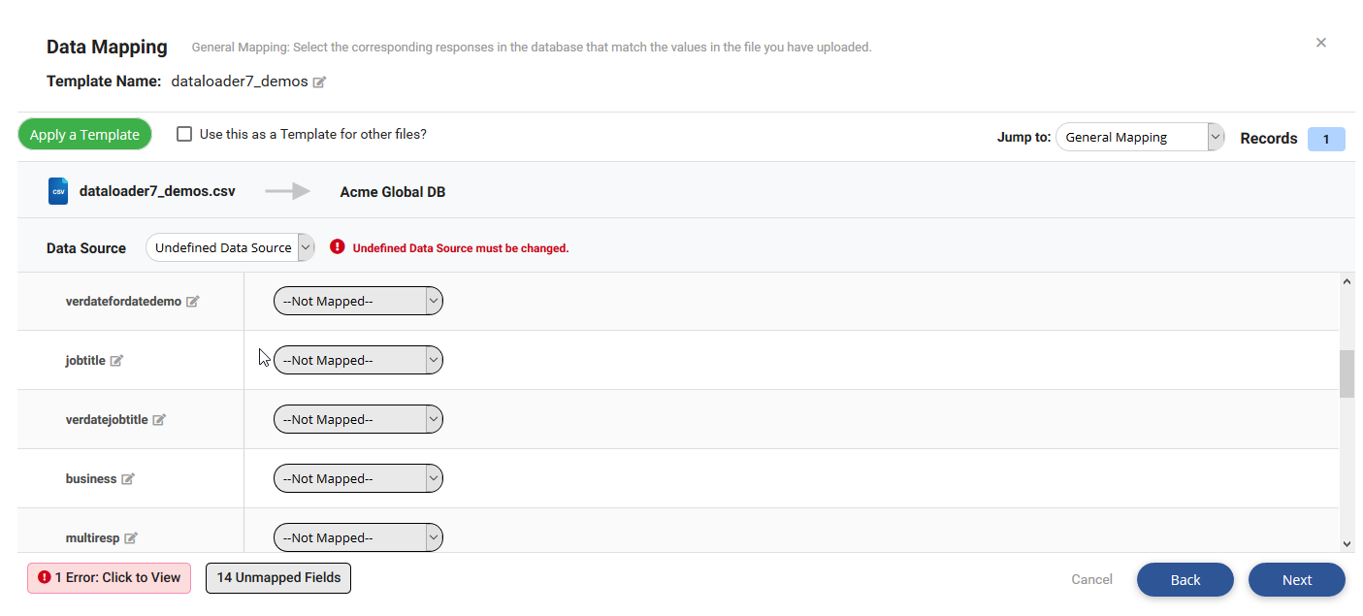
Task: Click edit icon beside business field
Action: click(127, 479)
